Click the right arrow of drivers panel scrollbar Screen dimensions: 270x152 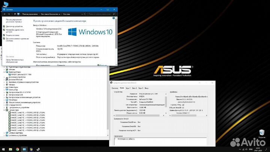click(207, 116)
